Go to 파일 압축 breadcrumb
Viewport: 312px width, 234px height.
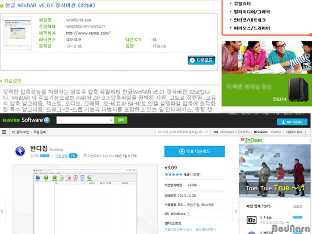39,132
